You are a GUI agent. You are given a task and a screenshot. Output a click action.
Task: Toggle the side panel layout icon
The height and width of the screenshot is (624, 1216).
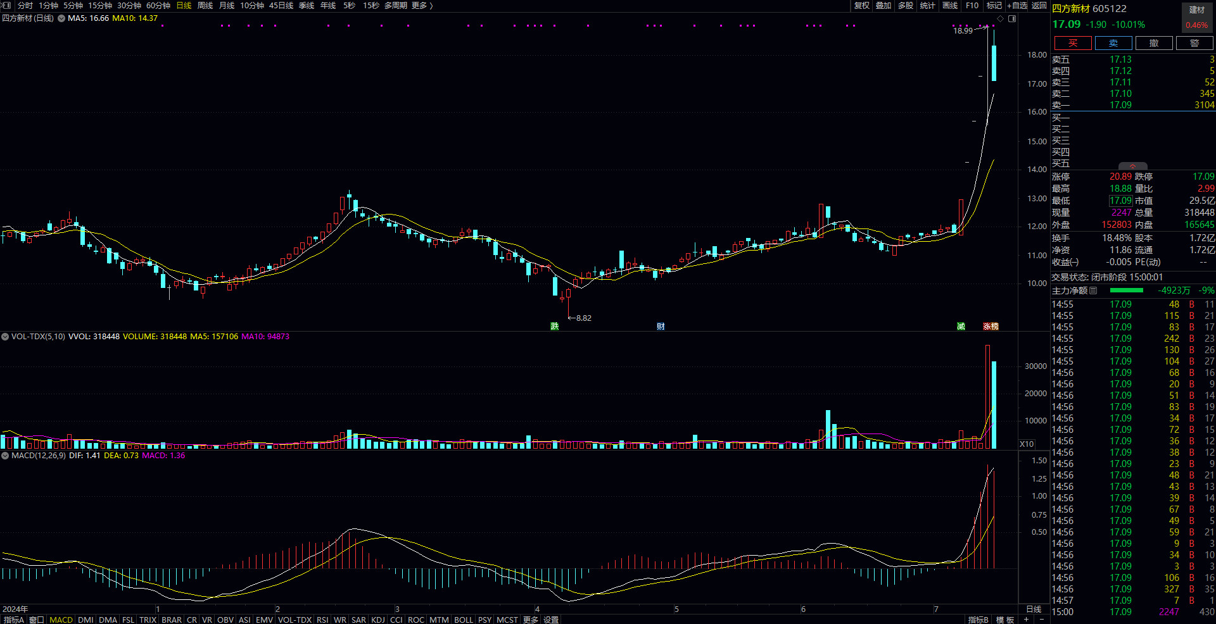pyautogui.click(x=1012, y=19)
